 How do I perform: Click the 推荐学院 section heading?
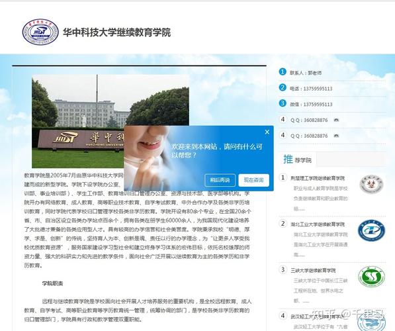coord(297,160)
